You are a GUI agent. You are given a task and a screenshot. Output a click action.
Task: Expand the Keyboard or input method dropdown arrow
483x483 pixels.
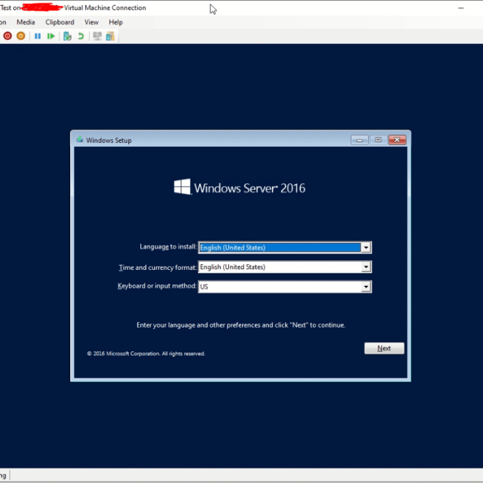pyautogui.click(x=366, y=286)
